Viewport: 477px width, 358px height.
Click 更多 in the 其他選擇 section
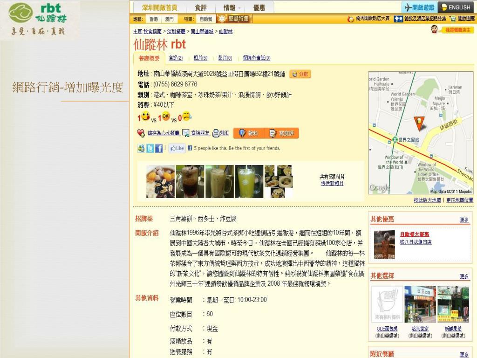pos(464,276)
